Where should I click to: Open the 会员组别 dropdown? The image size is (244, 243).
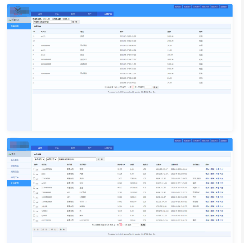tap(39, 159)
